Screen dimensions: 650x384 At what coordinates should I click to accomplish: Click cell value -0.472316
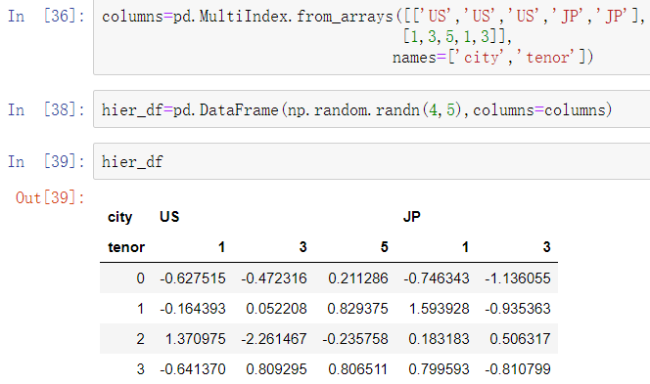click(274, 278)
